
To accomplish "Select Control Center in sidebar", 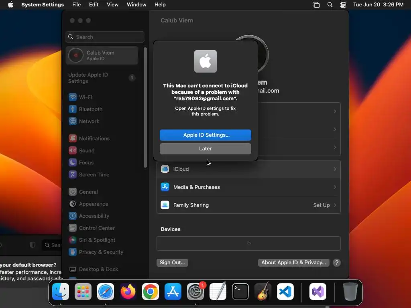I will pos(92,228).
